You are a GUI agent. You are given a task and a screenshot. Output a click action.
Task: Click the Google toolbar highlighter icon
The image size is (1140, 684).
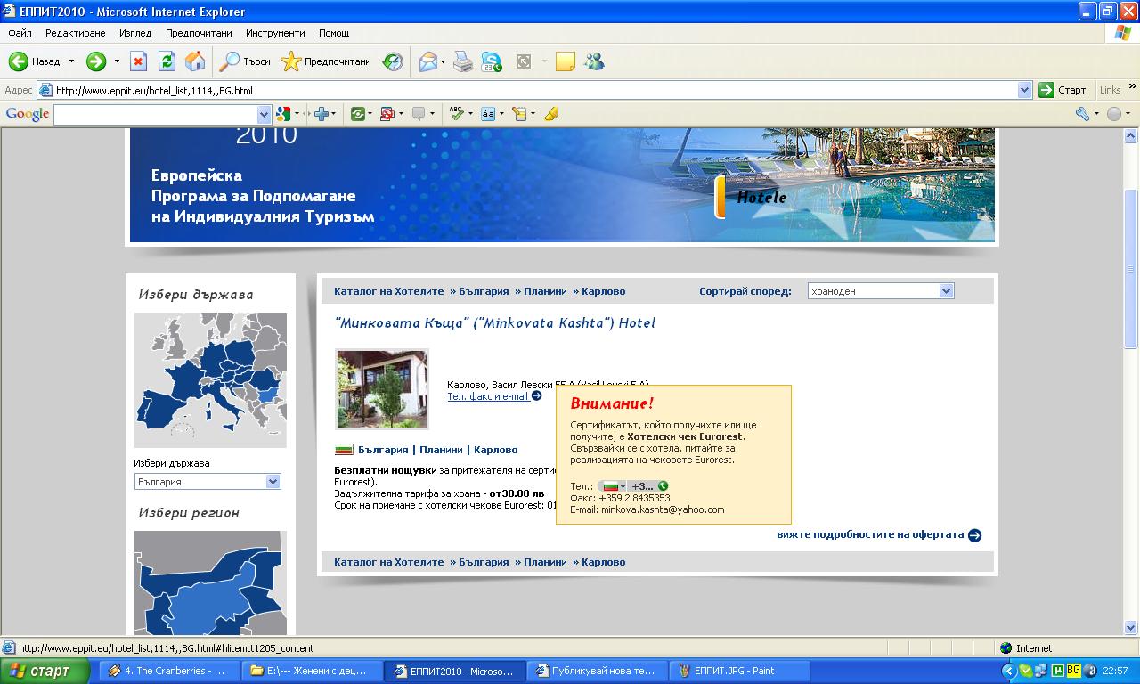551,114
